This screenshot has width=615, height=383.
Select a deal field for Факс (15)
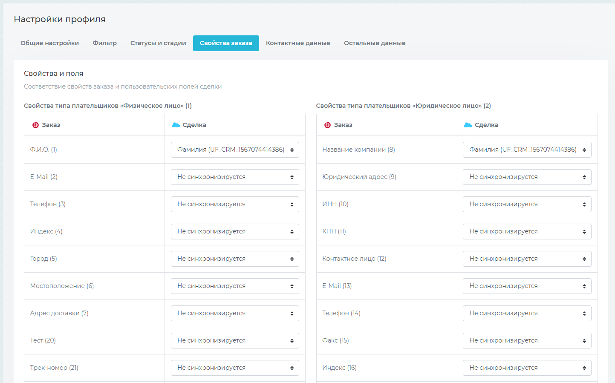[x=527, y=340]
